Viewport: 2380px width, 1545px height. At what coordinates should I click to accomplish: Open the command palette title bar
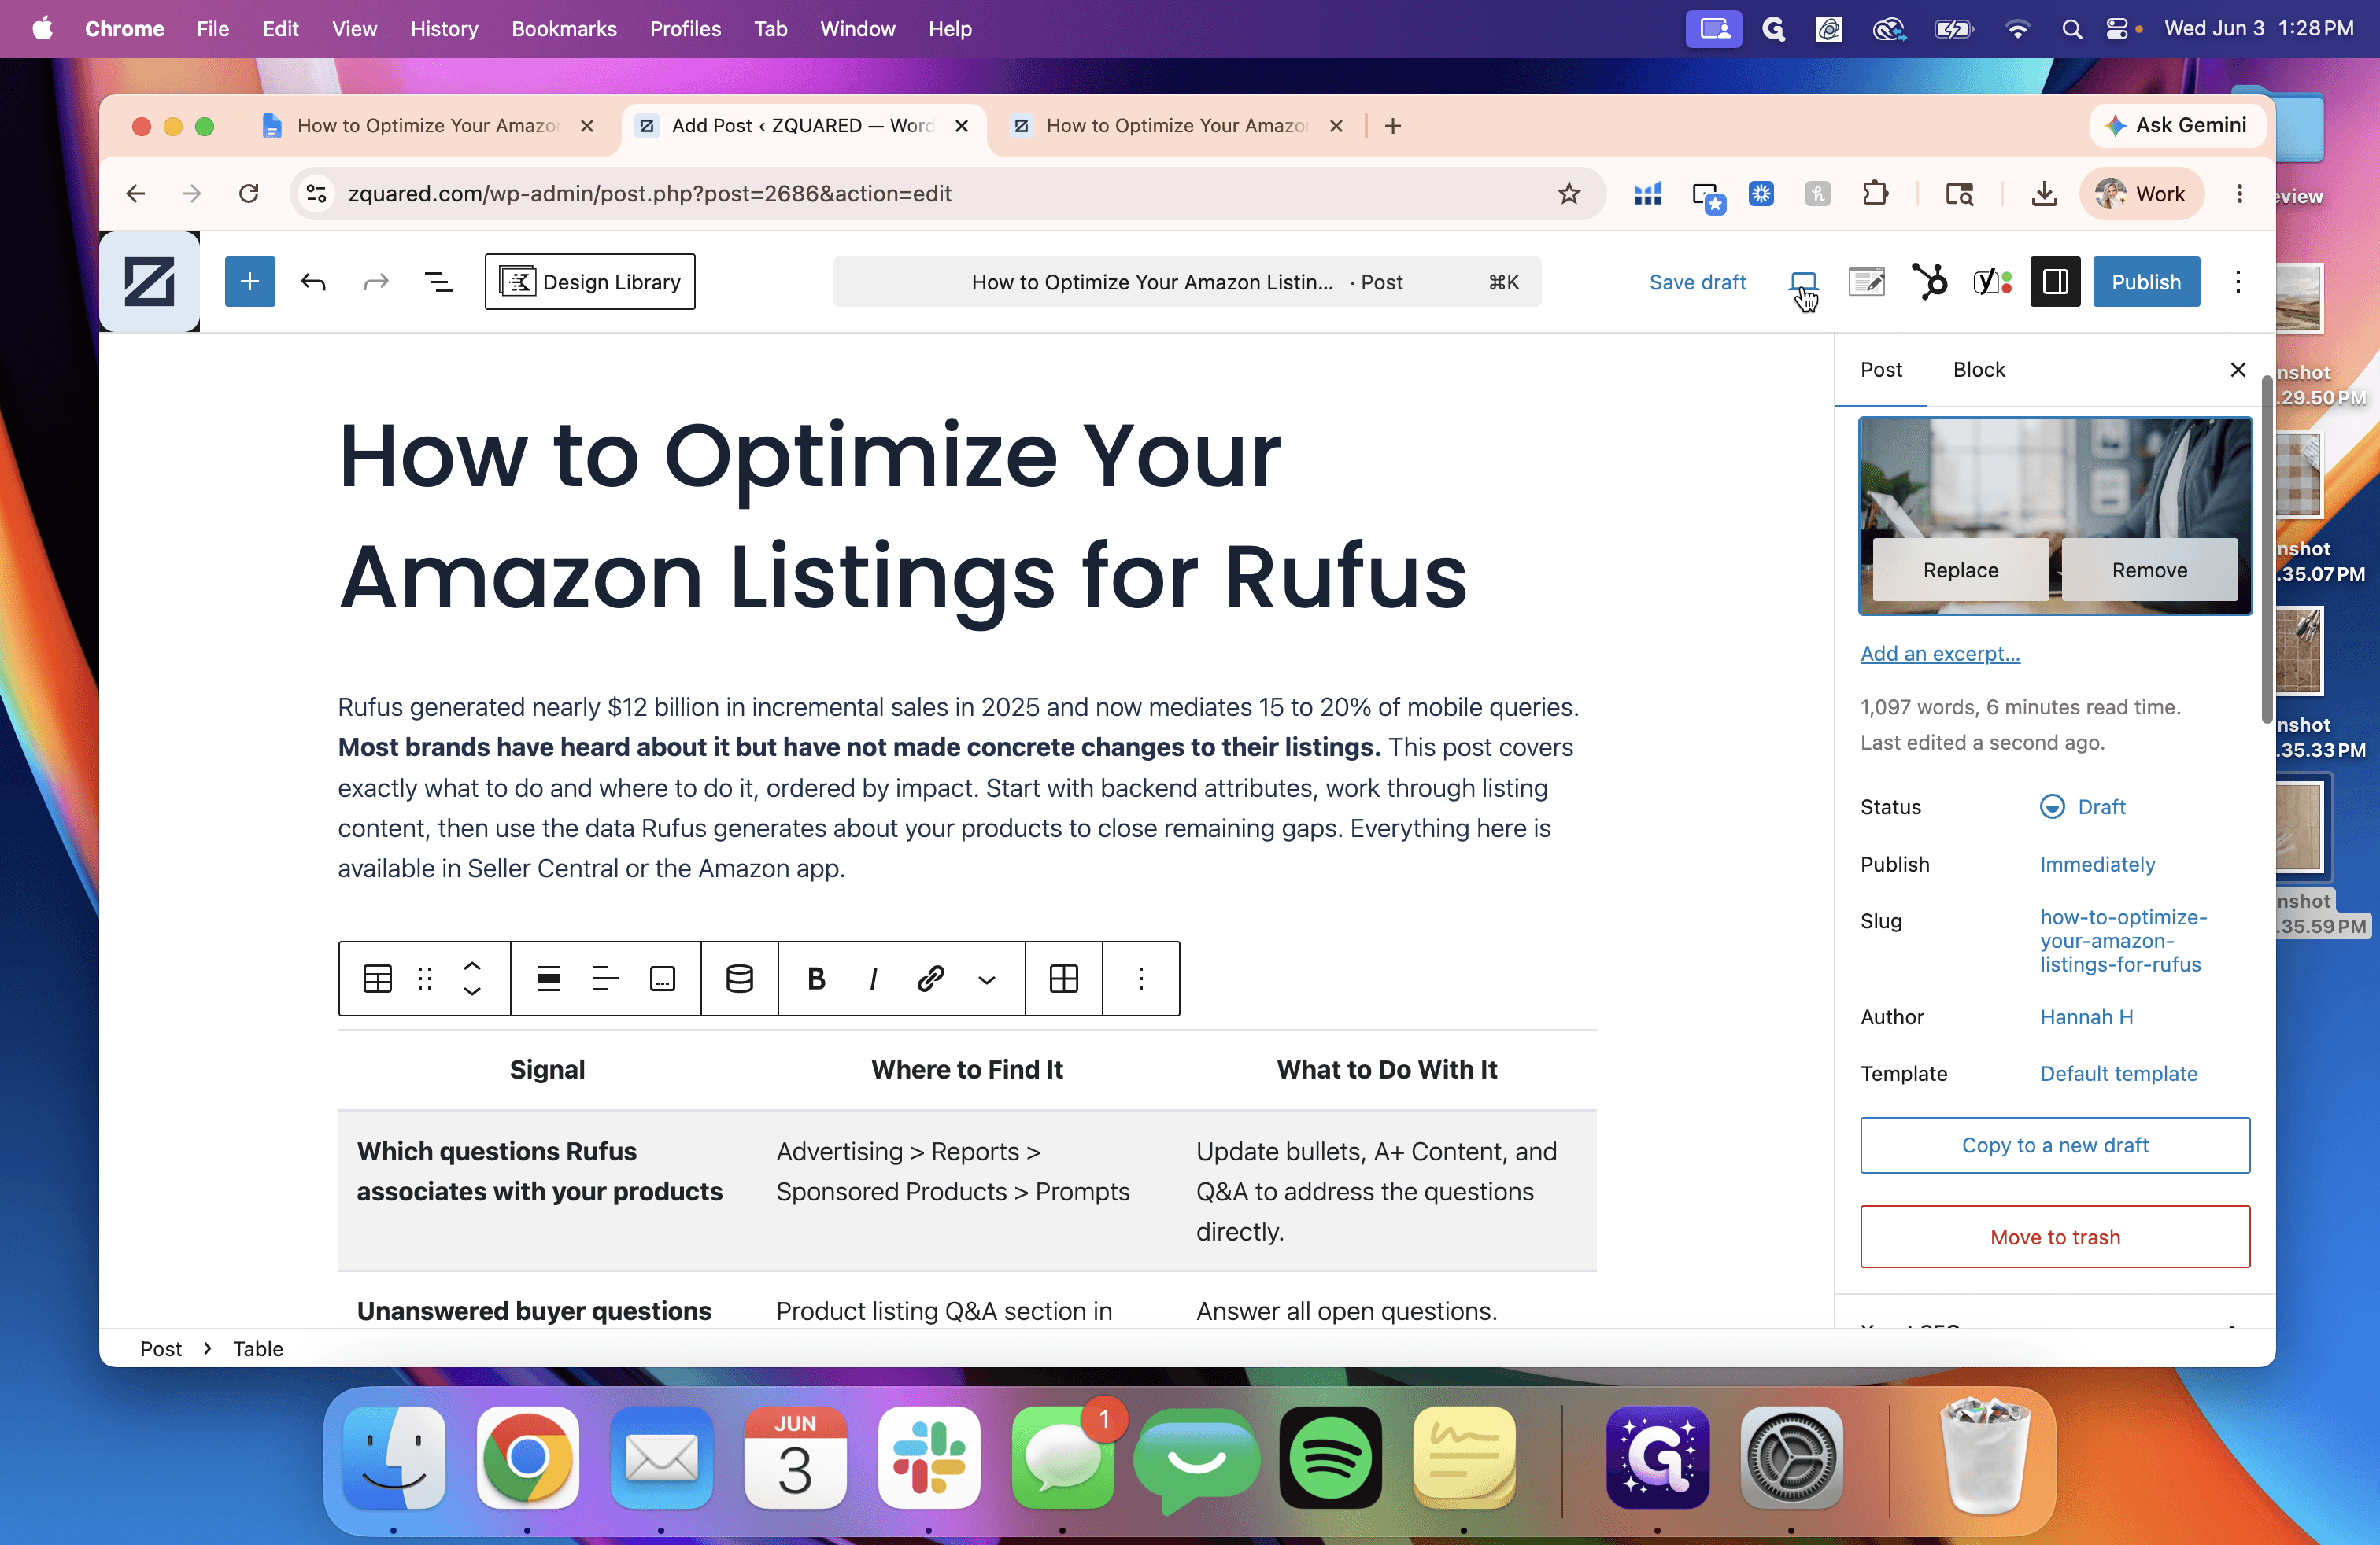coord(1187,282)
